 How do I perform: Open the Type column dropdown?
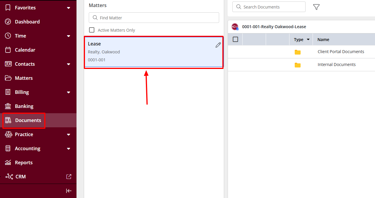[x=308, y=39]
